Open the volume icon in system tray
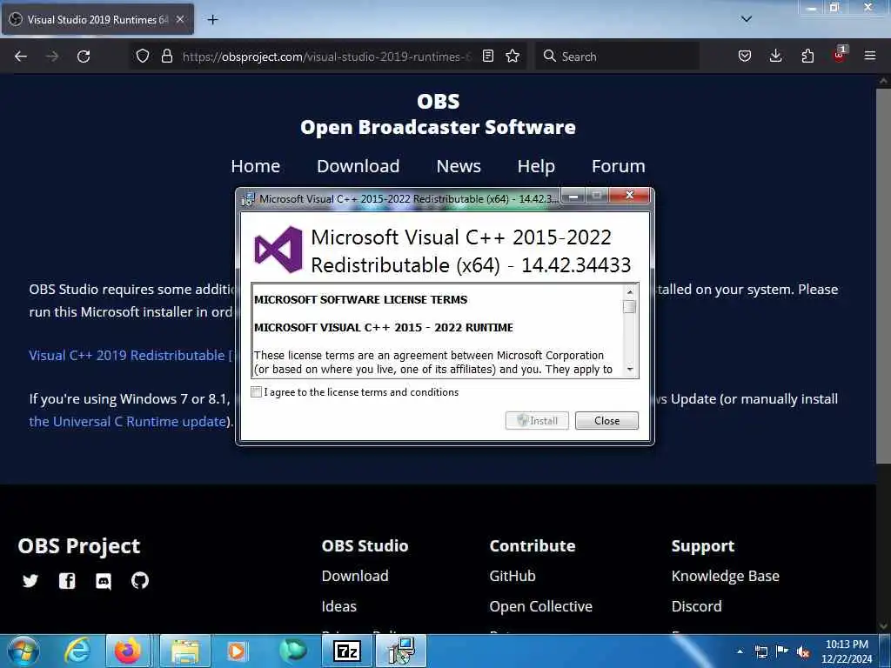The image size is (891, 668). [803, 651]
